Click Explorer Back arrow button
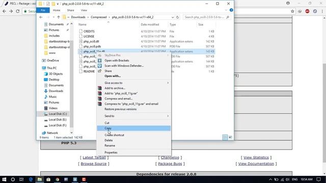Screen dimensions: 326x183 (41, 17)
